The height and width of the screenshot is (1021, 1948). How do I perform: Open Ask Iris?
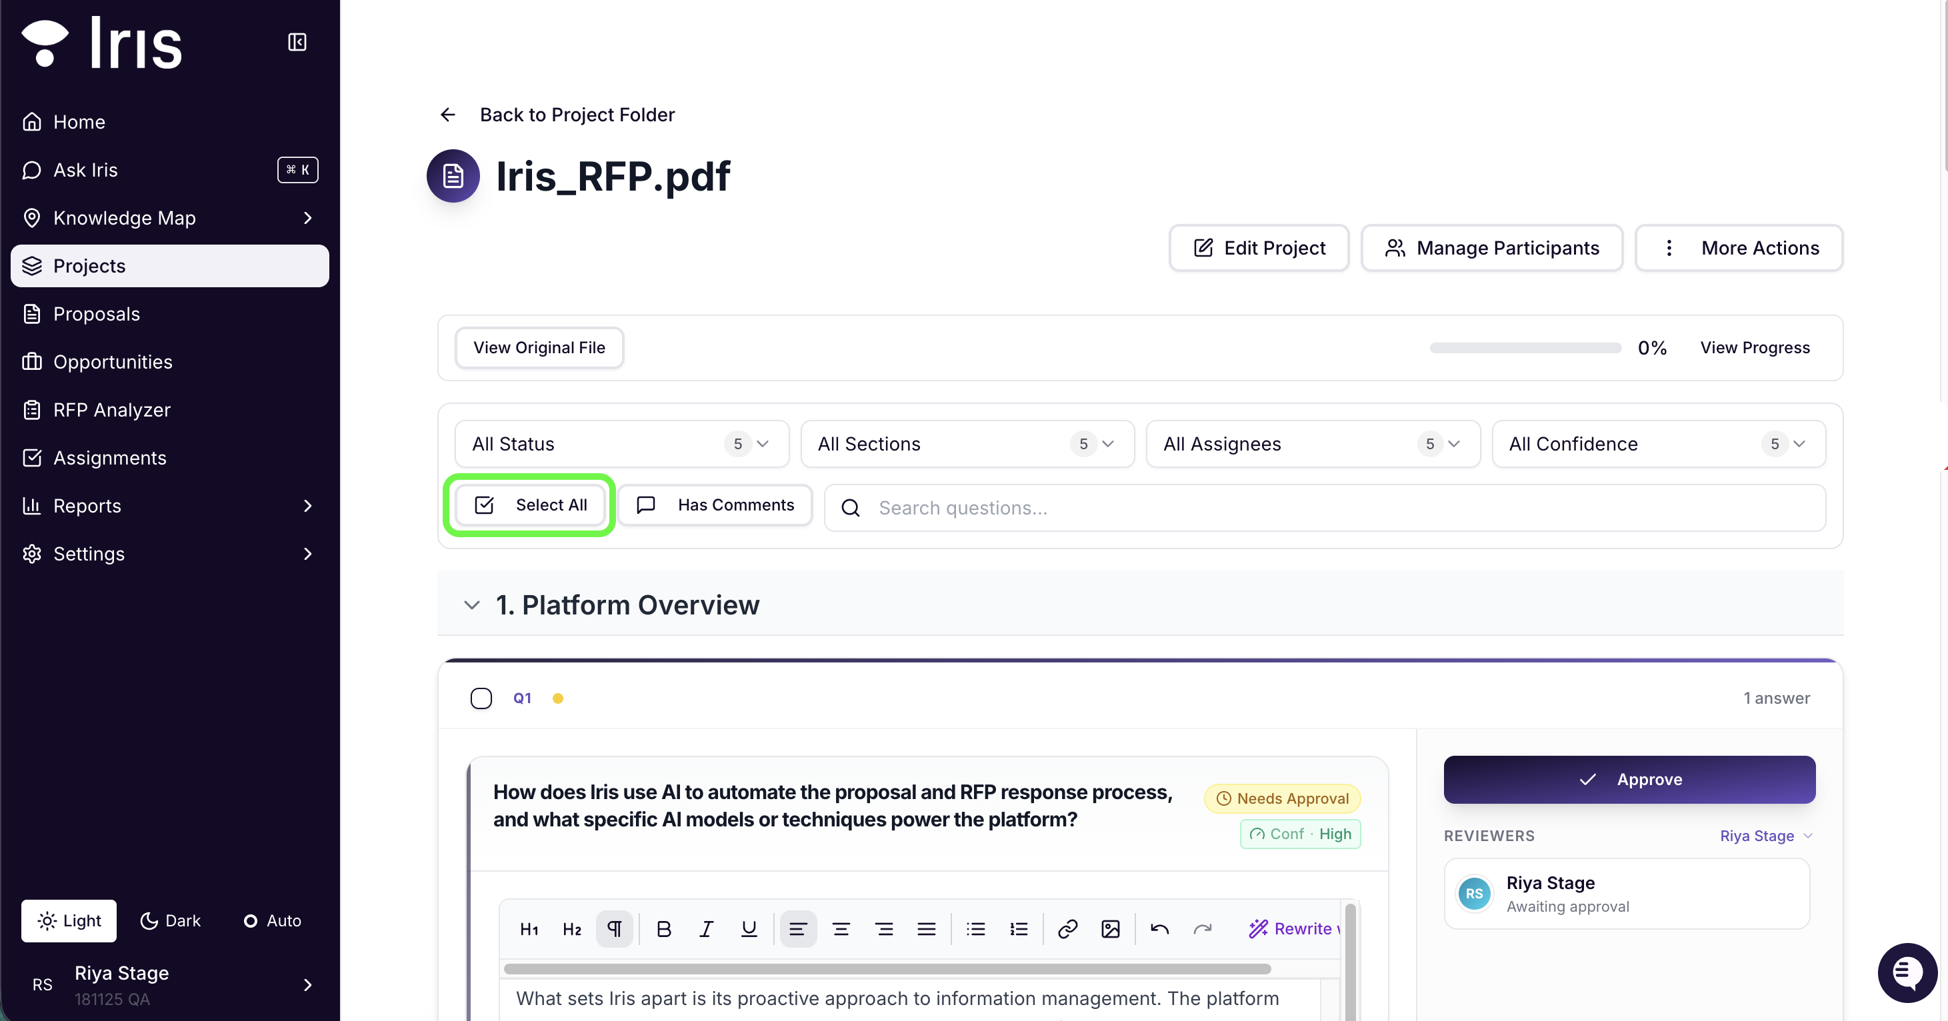coord(170,169)
